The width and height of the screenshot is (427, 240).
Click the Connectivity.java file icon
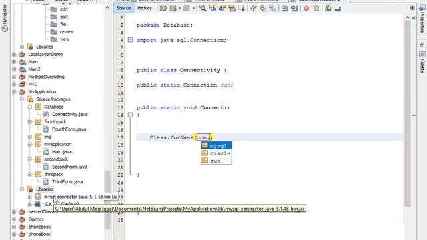[x=46, y=114]
